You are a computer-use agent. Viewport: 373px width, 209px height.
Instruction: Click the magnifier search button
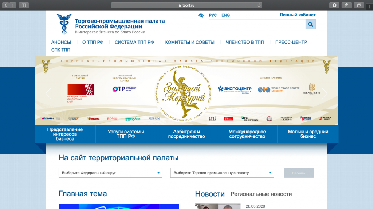[310, 24]
